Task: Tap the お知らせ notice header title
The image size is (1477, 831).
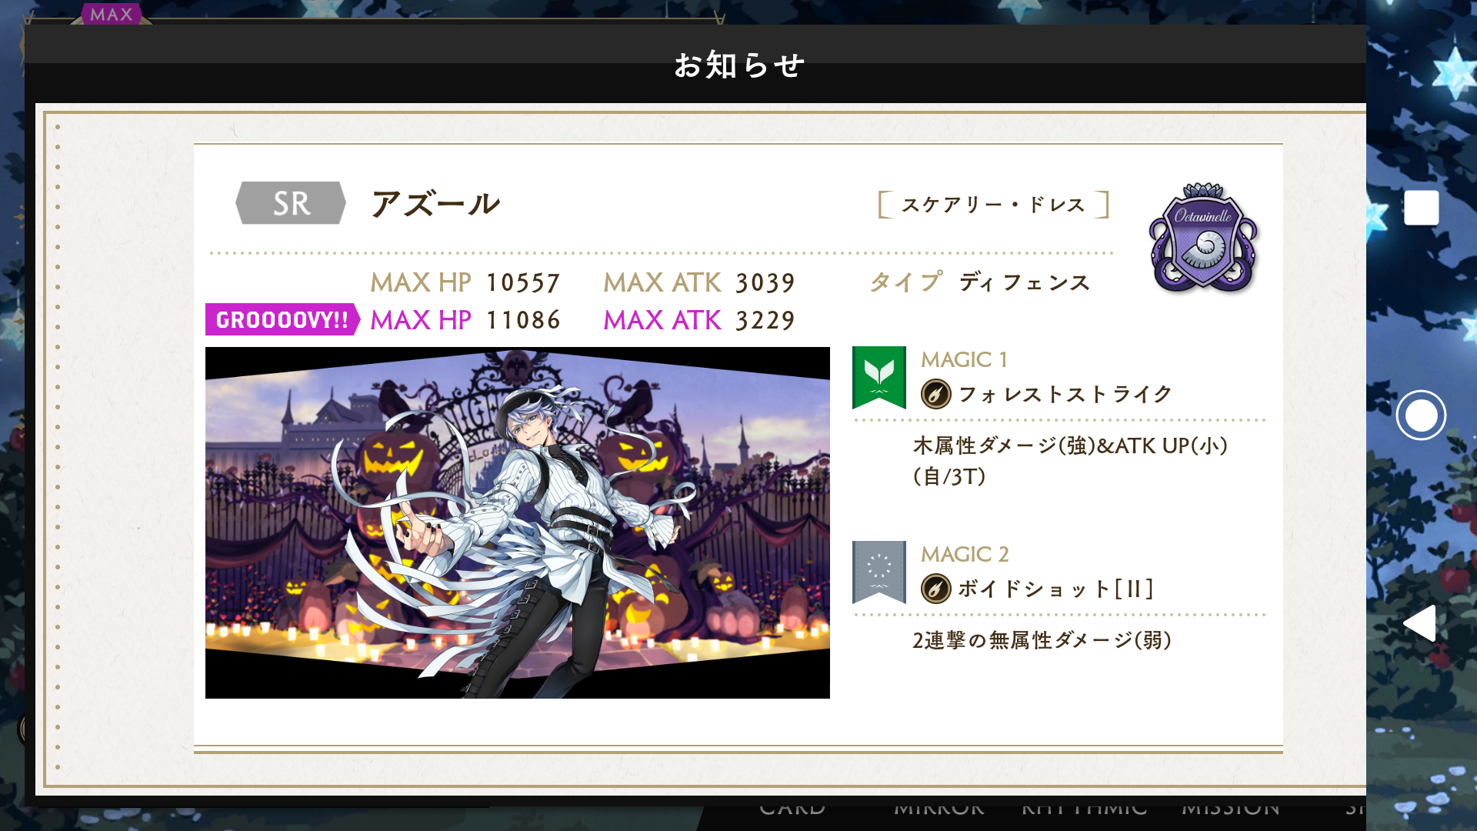Action: click(x=739, y=65)
